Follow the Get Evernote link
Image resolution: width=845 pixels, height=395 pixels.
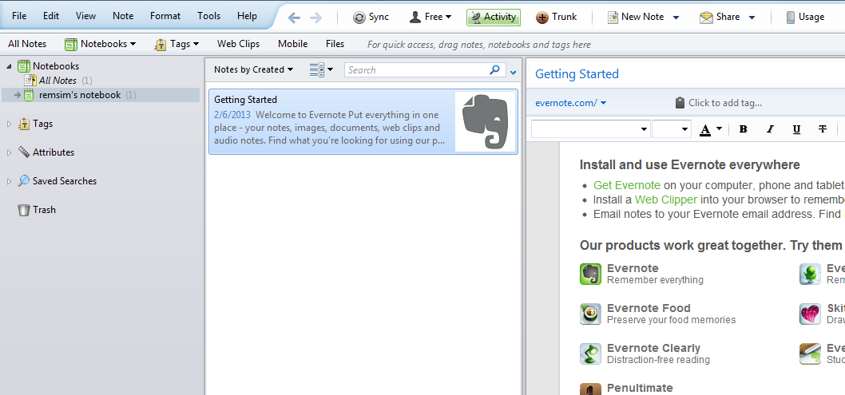click(627, 185)
